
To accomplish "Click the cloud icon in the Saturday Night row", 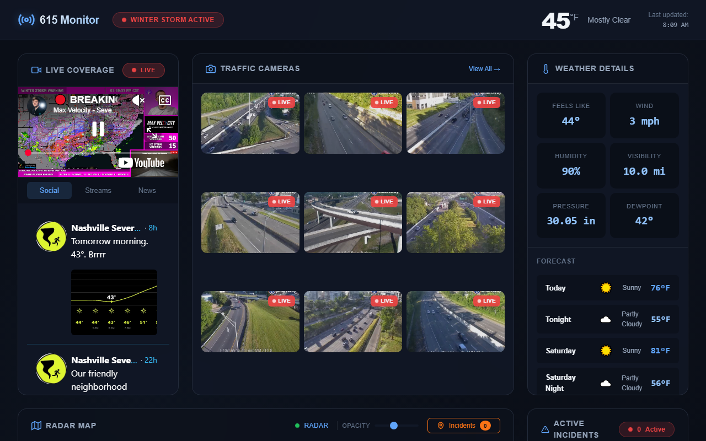I will tap(606, 383).
